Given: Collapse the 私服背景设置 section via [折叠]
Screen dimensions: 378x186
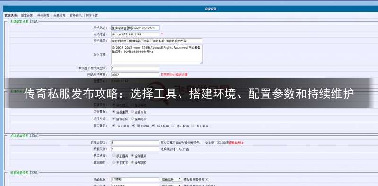Looking at the screenshot, I should [34, 173].
